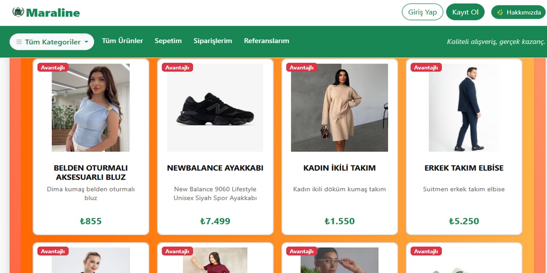This screenshot has width=547, height=273.
Task: Click the Kayıt Ol button
Action: 465,12
